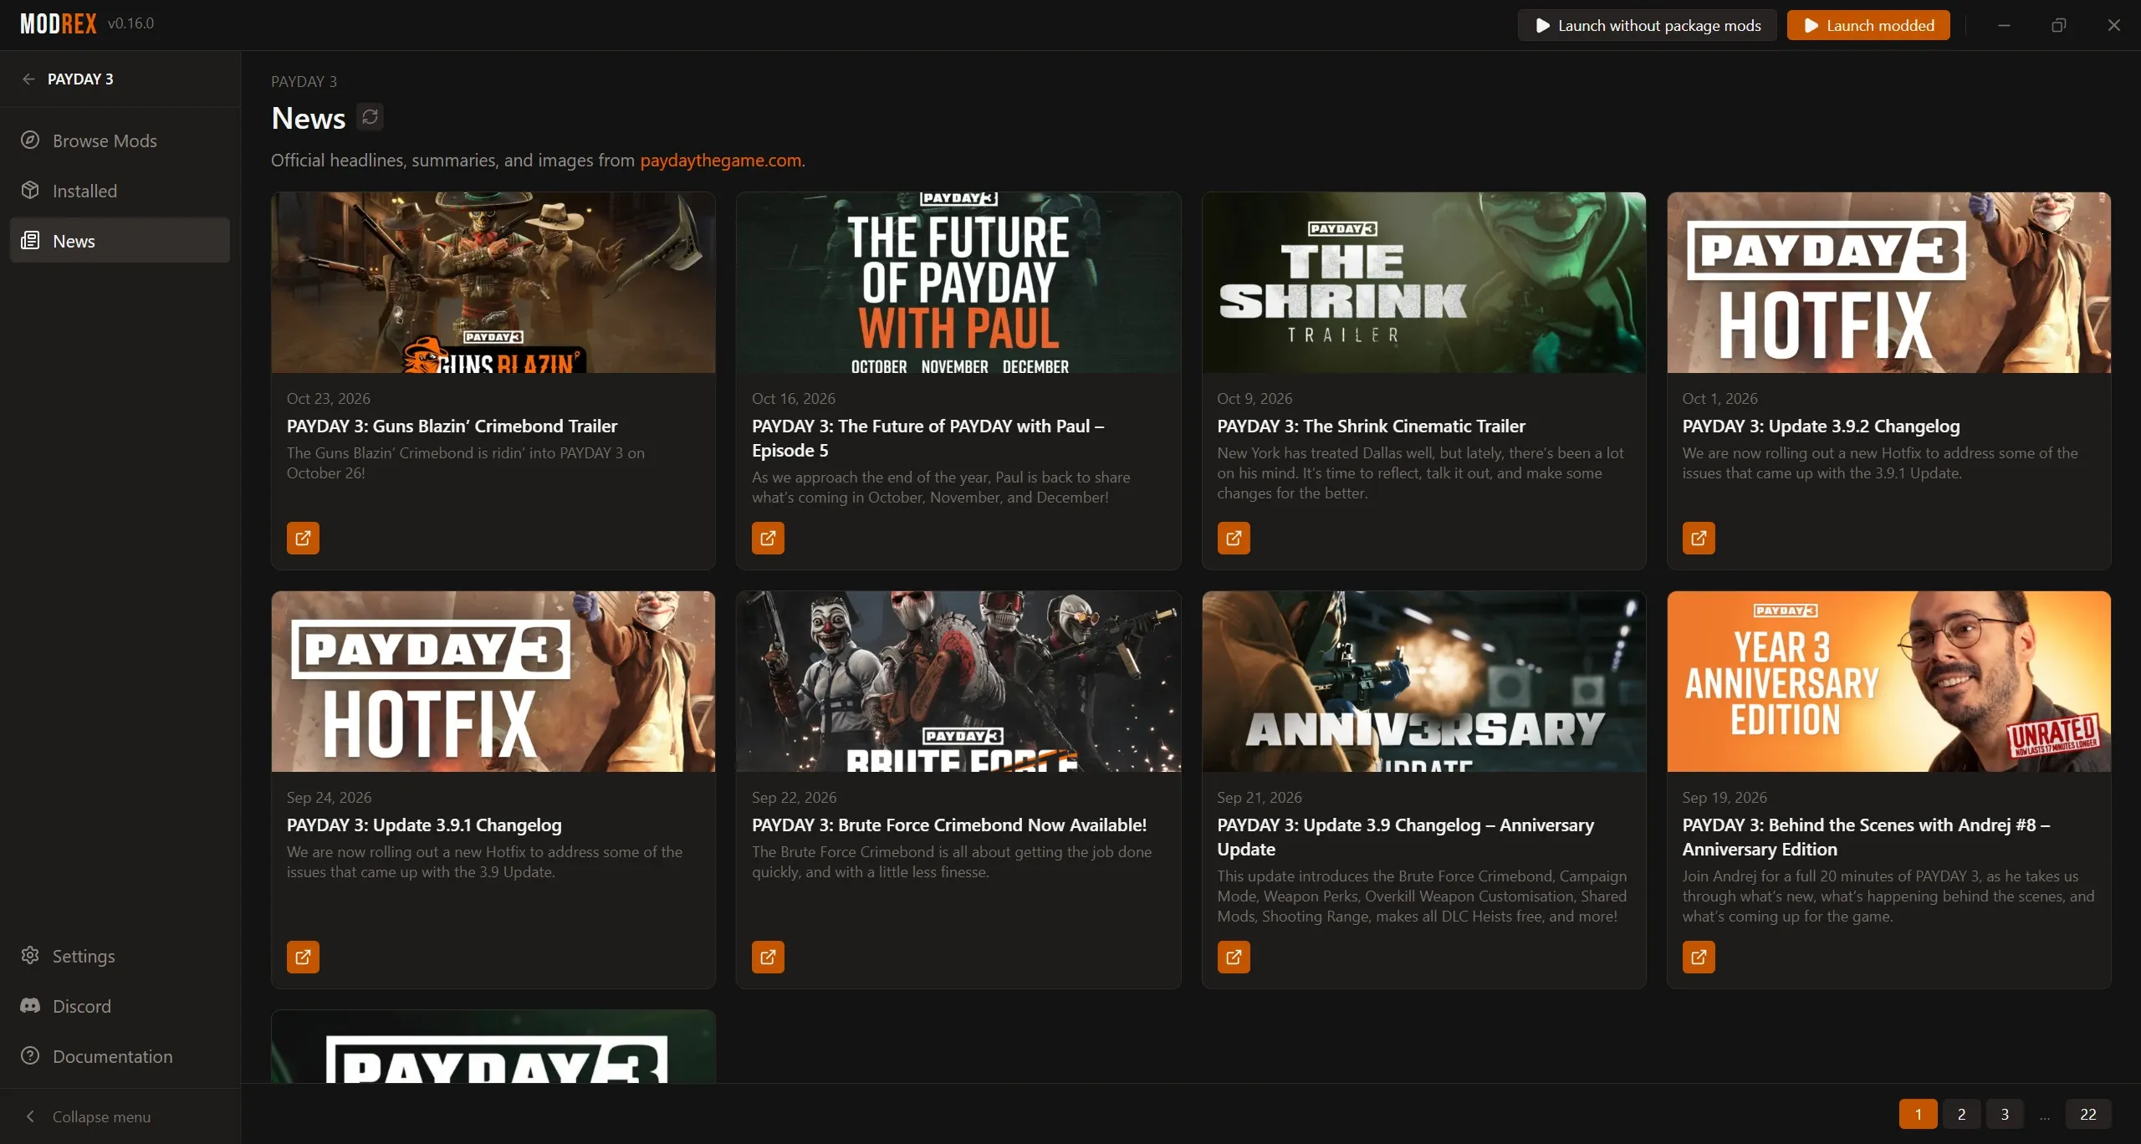Open external link for Guns Blazin' Crimebond Trailer

pos(303,538)
